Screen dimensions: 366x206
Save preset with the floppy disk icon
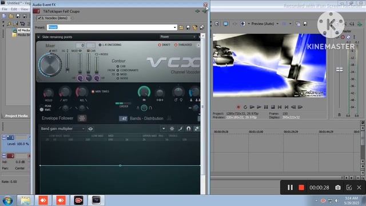point(188,27)
